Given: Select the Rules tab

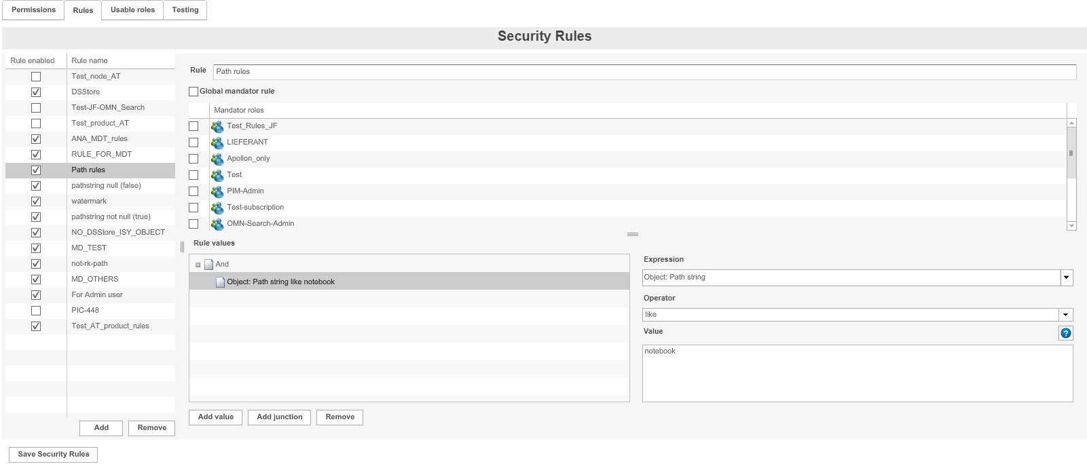Looking at the screenshot, I should tap(83, 10).
